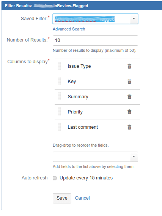Click into the add fields combo box
This screenshot has width=162, height=216.
tap(91, 157)
